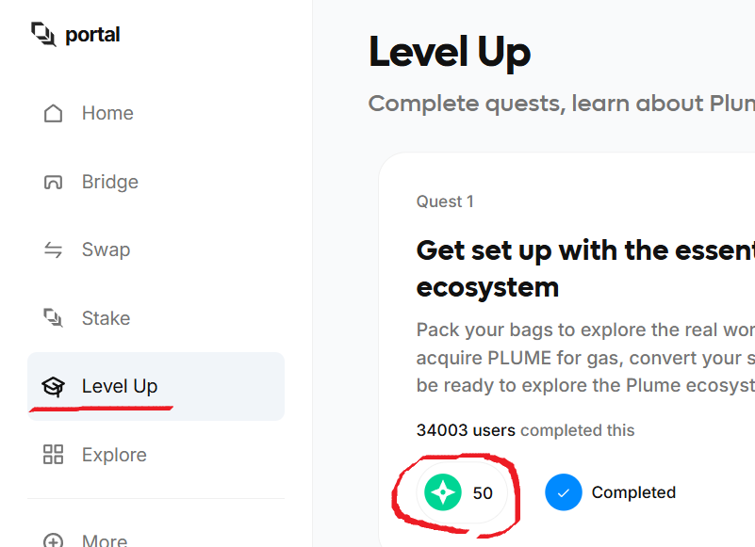755x547 pixels.
Task: Click the Level Up graduation cap icon
Action: pyautogui.click(x=53, y=387)
